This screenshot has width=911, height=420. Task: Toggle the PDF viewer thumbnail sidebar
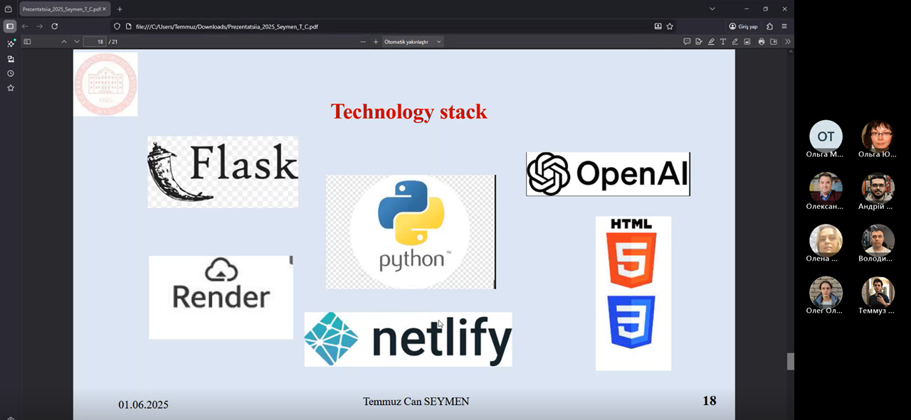(x=28, y=42)
